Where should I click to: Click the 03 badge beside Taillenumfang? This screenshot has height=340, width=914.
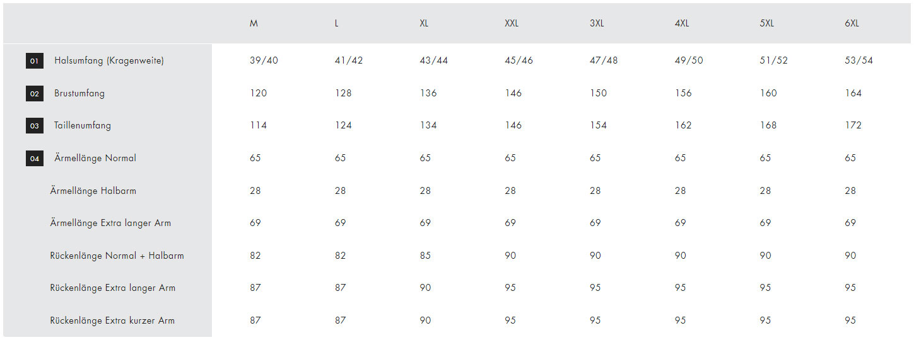(x=35, y=126)
